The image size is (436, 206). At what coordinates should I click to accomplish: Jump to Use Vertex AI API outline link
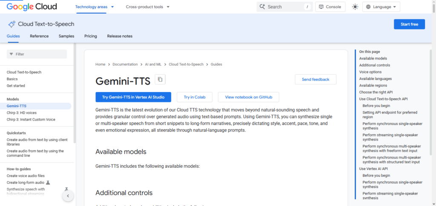tap(373, 169)
